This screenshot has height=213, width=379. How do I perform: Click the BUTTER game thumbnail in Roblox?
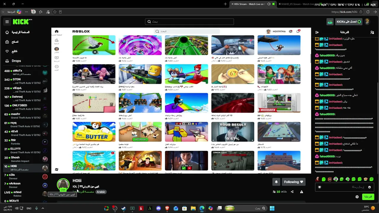[94, 132]
